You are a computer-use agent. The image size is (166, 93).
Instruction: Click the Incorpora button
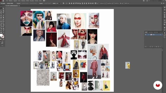coord(18,3)
